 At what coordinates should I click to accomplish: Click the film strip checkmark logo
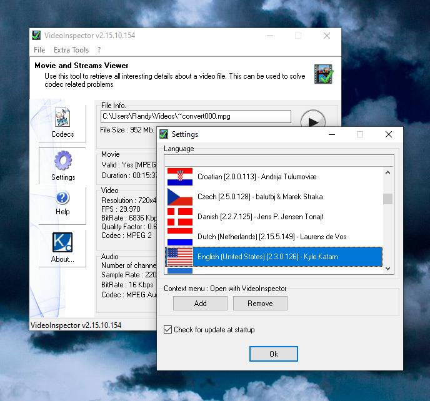pos(324,74)
